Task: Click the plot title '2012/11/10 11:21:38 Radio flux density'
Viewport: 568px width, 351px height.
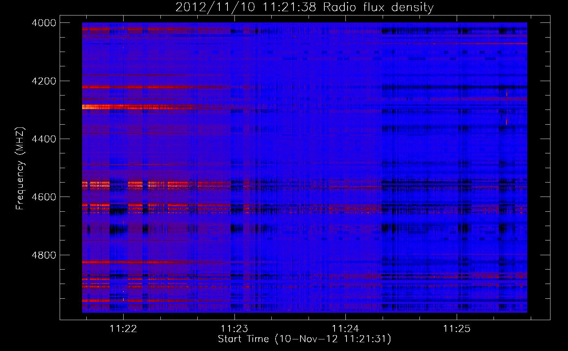Action: tap(304, 7)
